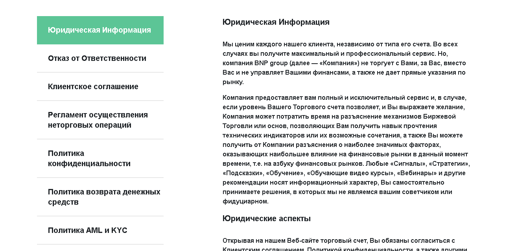Open the Отказ от Ответственности section
Screen dimensions: 516x251
[97, 59]
